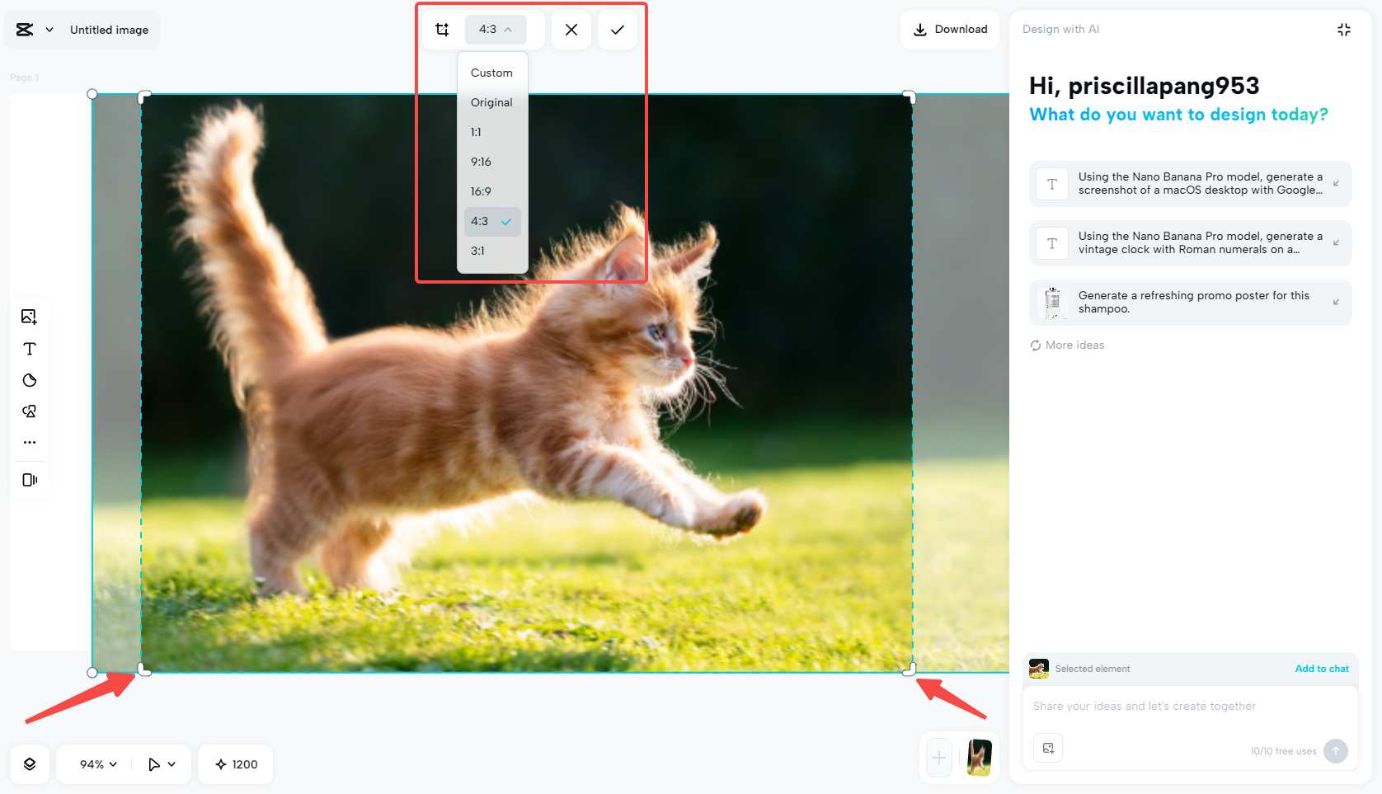The height and width of the screenshot is (794, 1382).
Task: Open the Elements tool
Action: 29,411
